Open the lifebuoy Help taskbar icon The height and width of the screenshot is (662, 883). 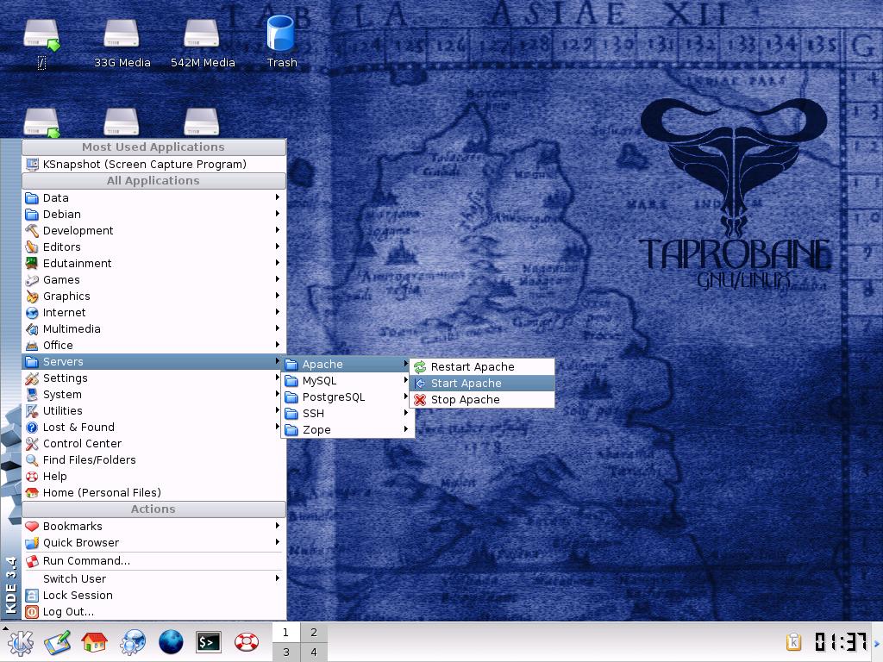pyautogui.click(x=246, y=642)
